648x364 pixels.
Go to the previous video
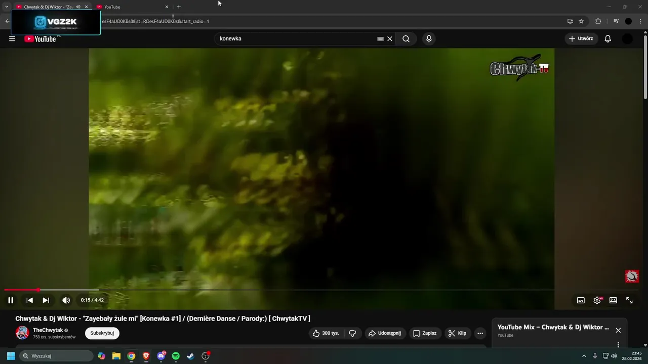pyautogui.click(x=29, y=300)
